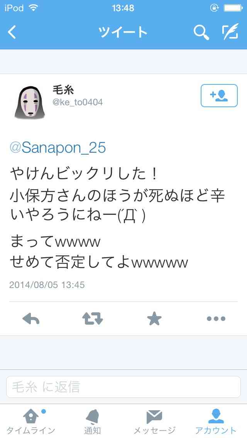Reply using the arrow icon under the tweet
This screenshot has height=438, width=247.
31,319
